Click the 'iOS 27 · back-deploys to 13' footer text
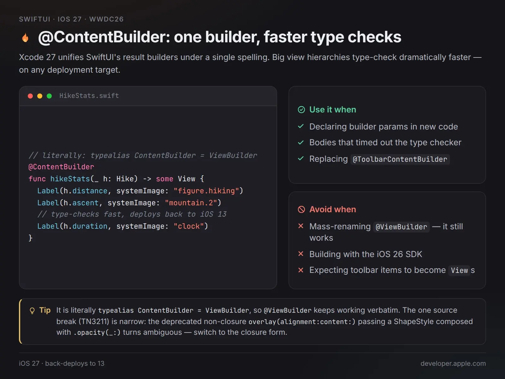Viewport: 505px width, 379px height. click(62, 364)
